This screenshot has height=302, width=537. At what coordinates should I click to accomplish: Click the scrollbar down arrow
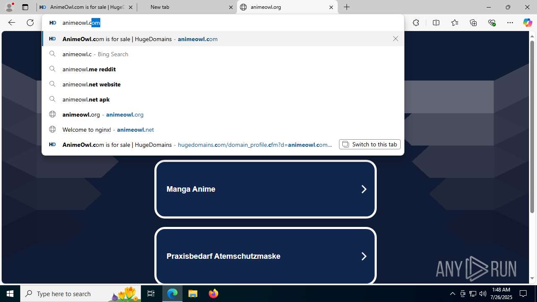coord(532,279)
